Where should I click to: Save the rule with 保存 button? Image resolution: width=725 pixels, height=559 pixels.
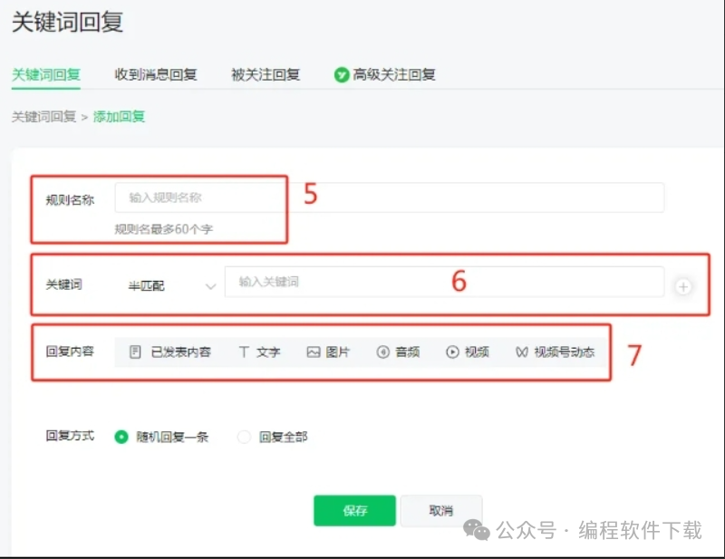354,510
